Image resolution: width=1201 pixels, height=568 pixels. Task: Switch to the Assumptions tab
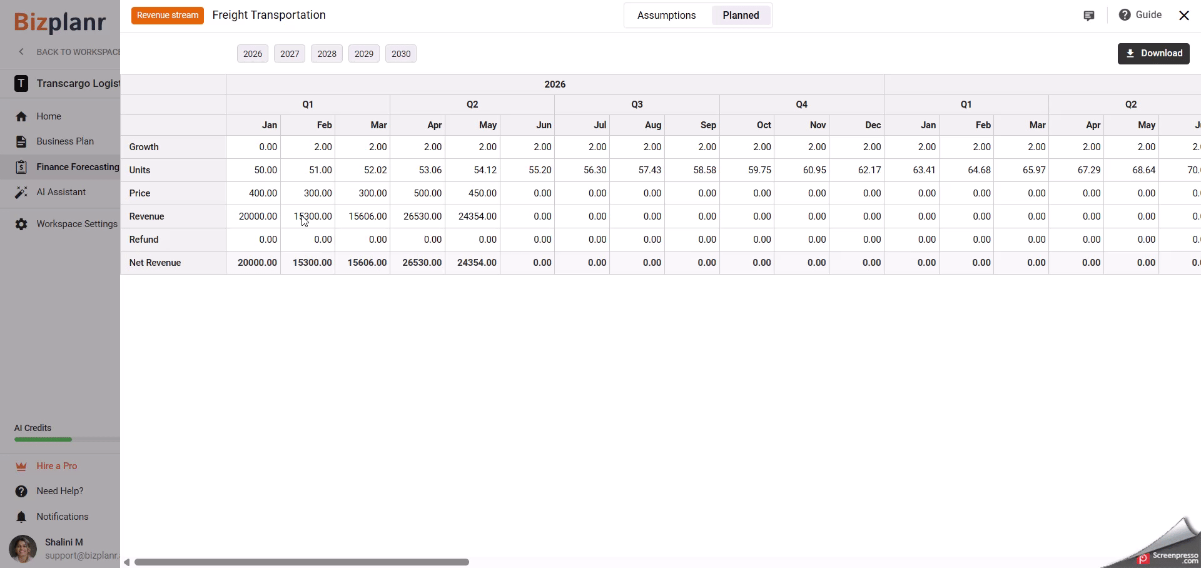click(666, 16)
